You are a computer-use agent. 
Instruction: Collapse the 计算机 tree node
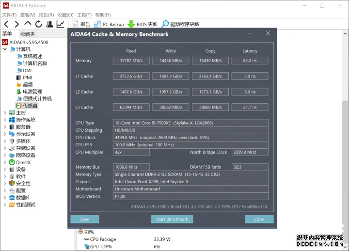5,49
